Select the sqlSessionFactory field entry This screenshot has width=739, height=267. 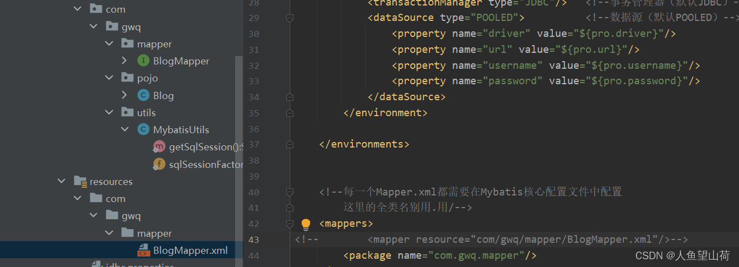pyautogui.click(x=206, y=164)
